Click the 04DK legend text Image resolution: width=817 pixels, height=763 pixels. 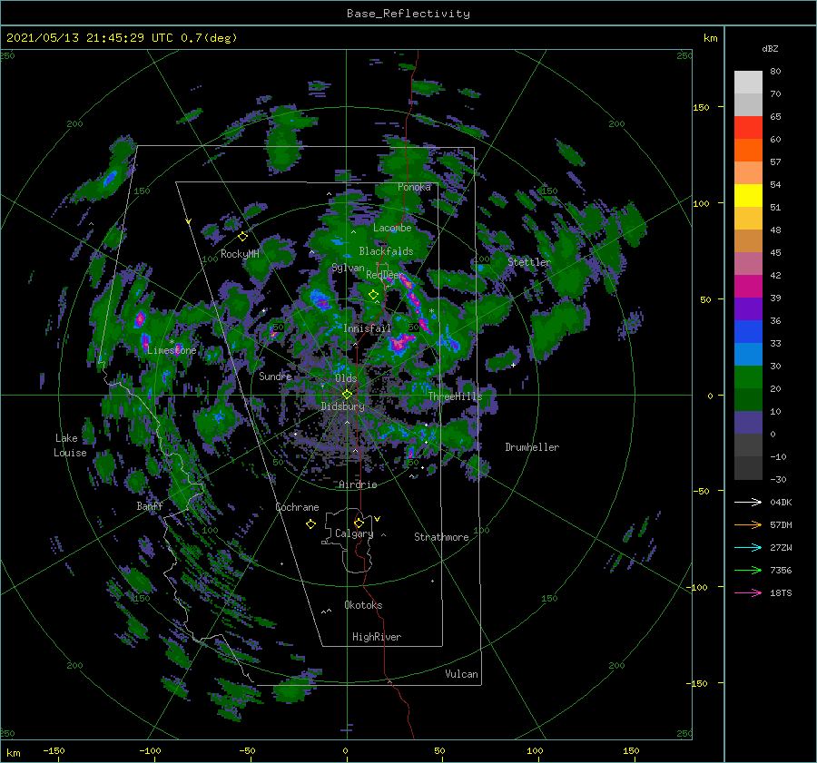pos(781,502)
